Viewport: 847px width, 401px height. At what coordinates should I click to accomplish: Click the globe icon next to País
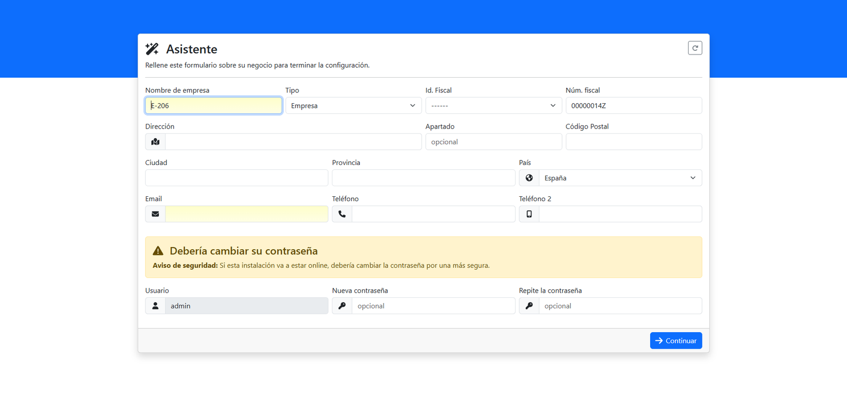pyautogui.click(x=529, y=178)
